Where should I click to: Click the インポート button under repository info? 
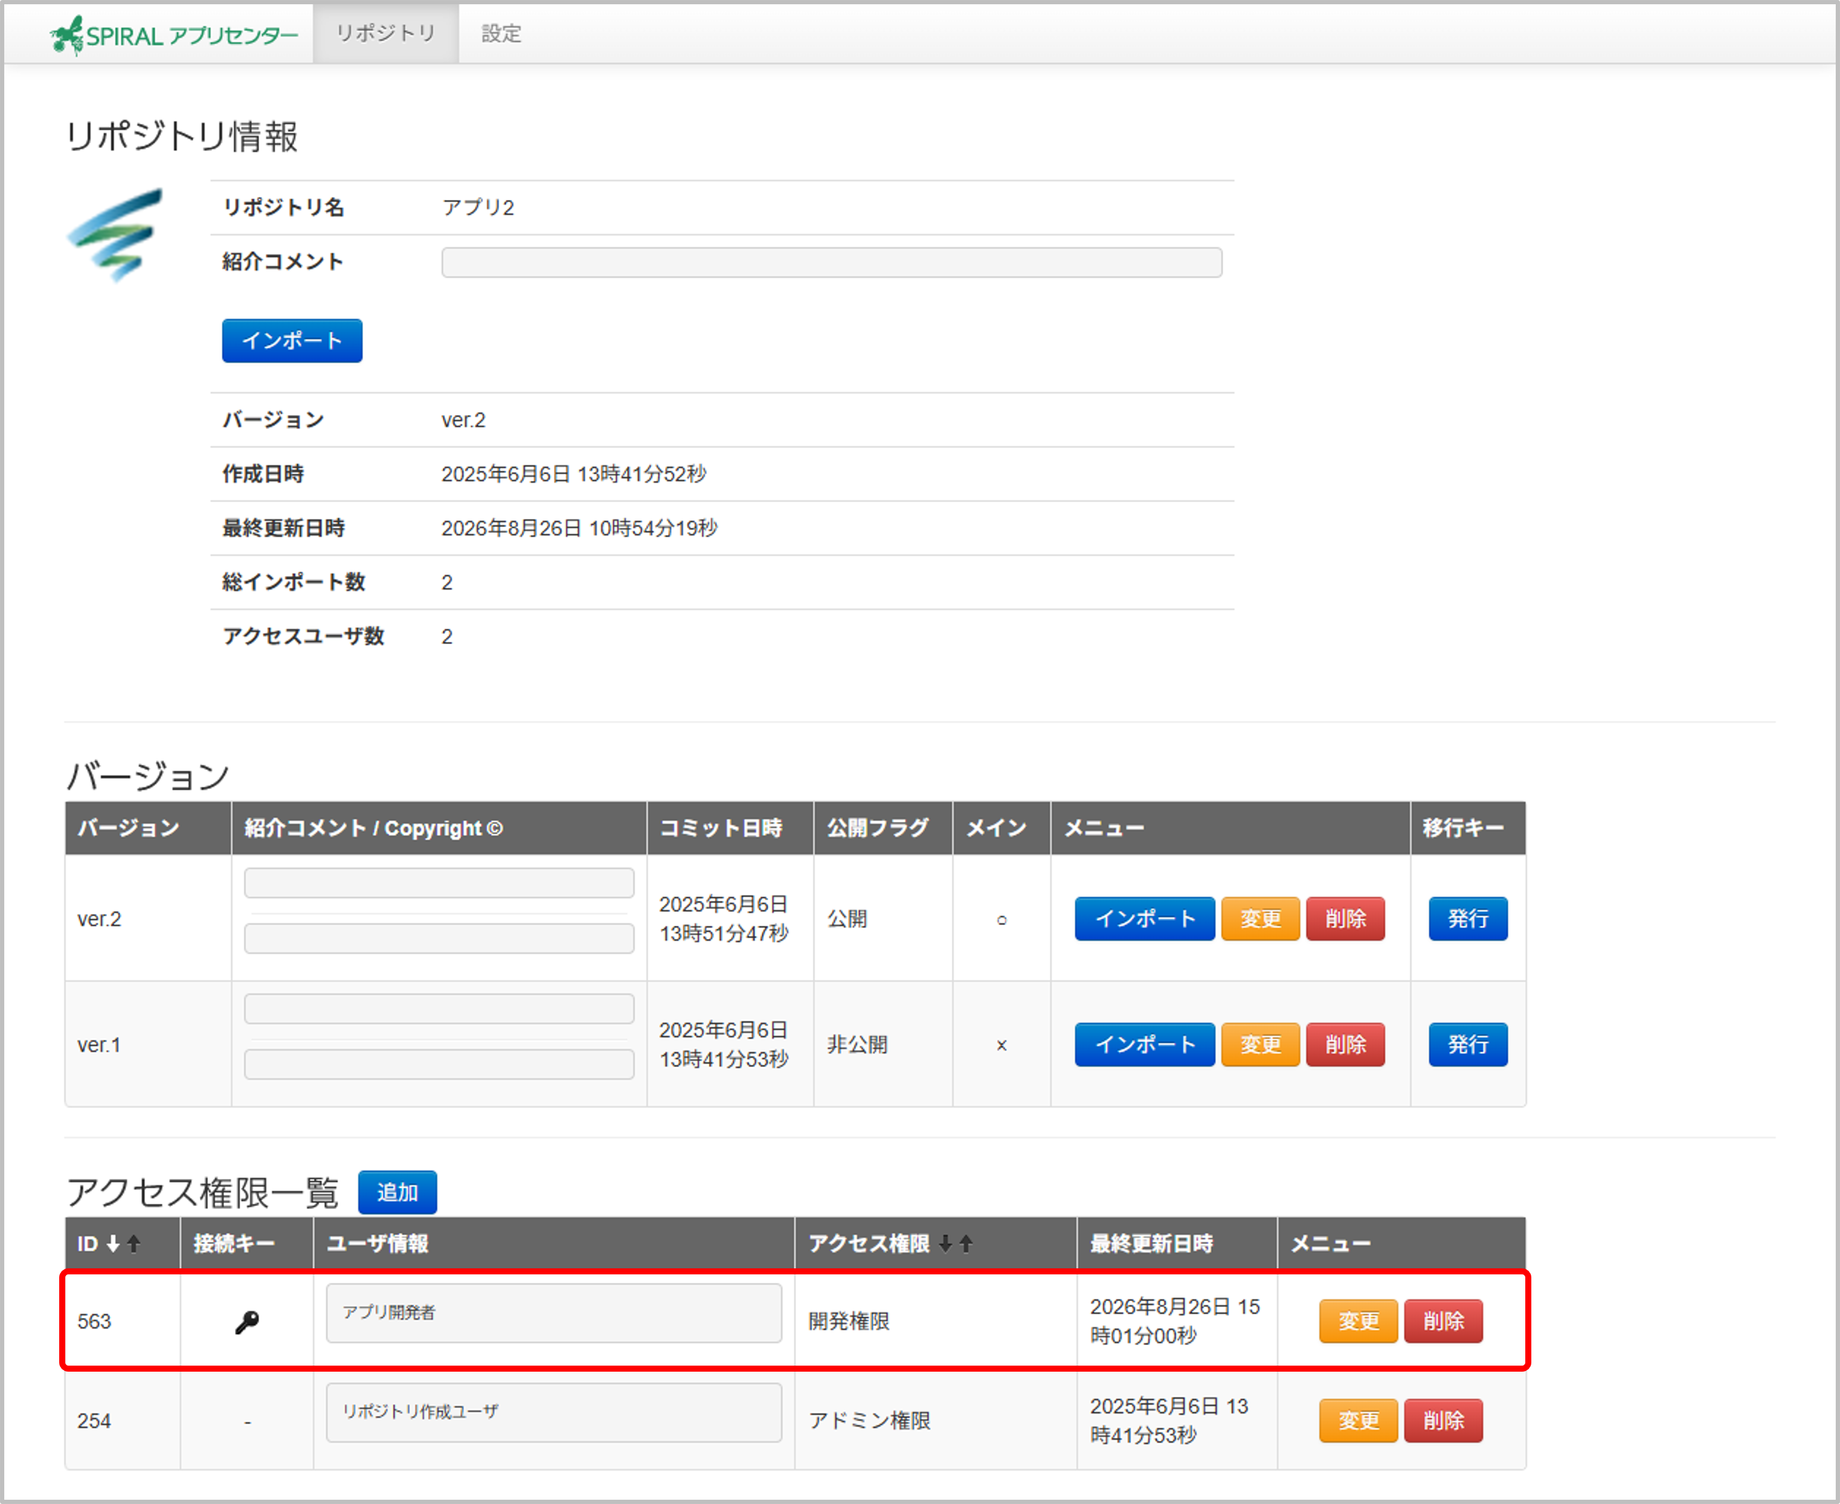(x=292, y=340)
